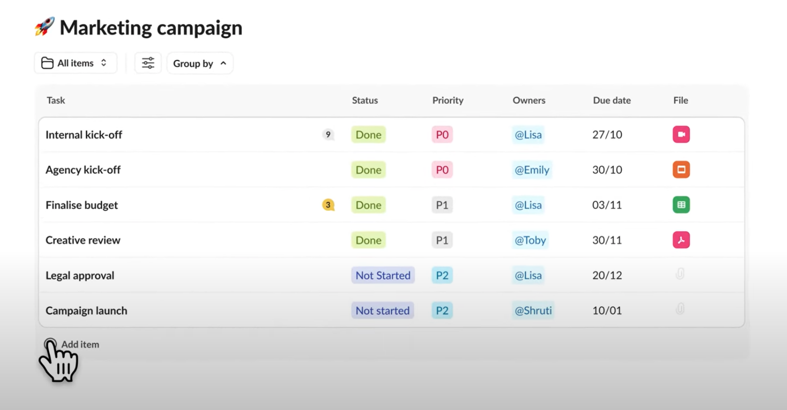787x410 pixels.
Task: Open @Shruti's mention on Campaign launch
Action: point(533,310)
